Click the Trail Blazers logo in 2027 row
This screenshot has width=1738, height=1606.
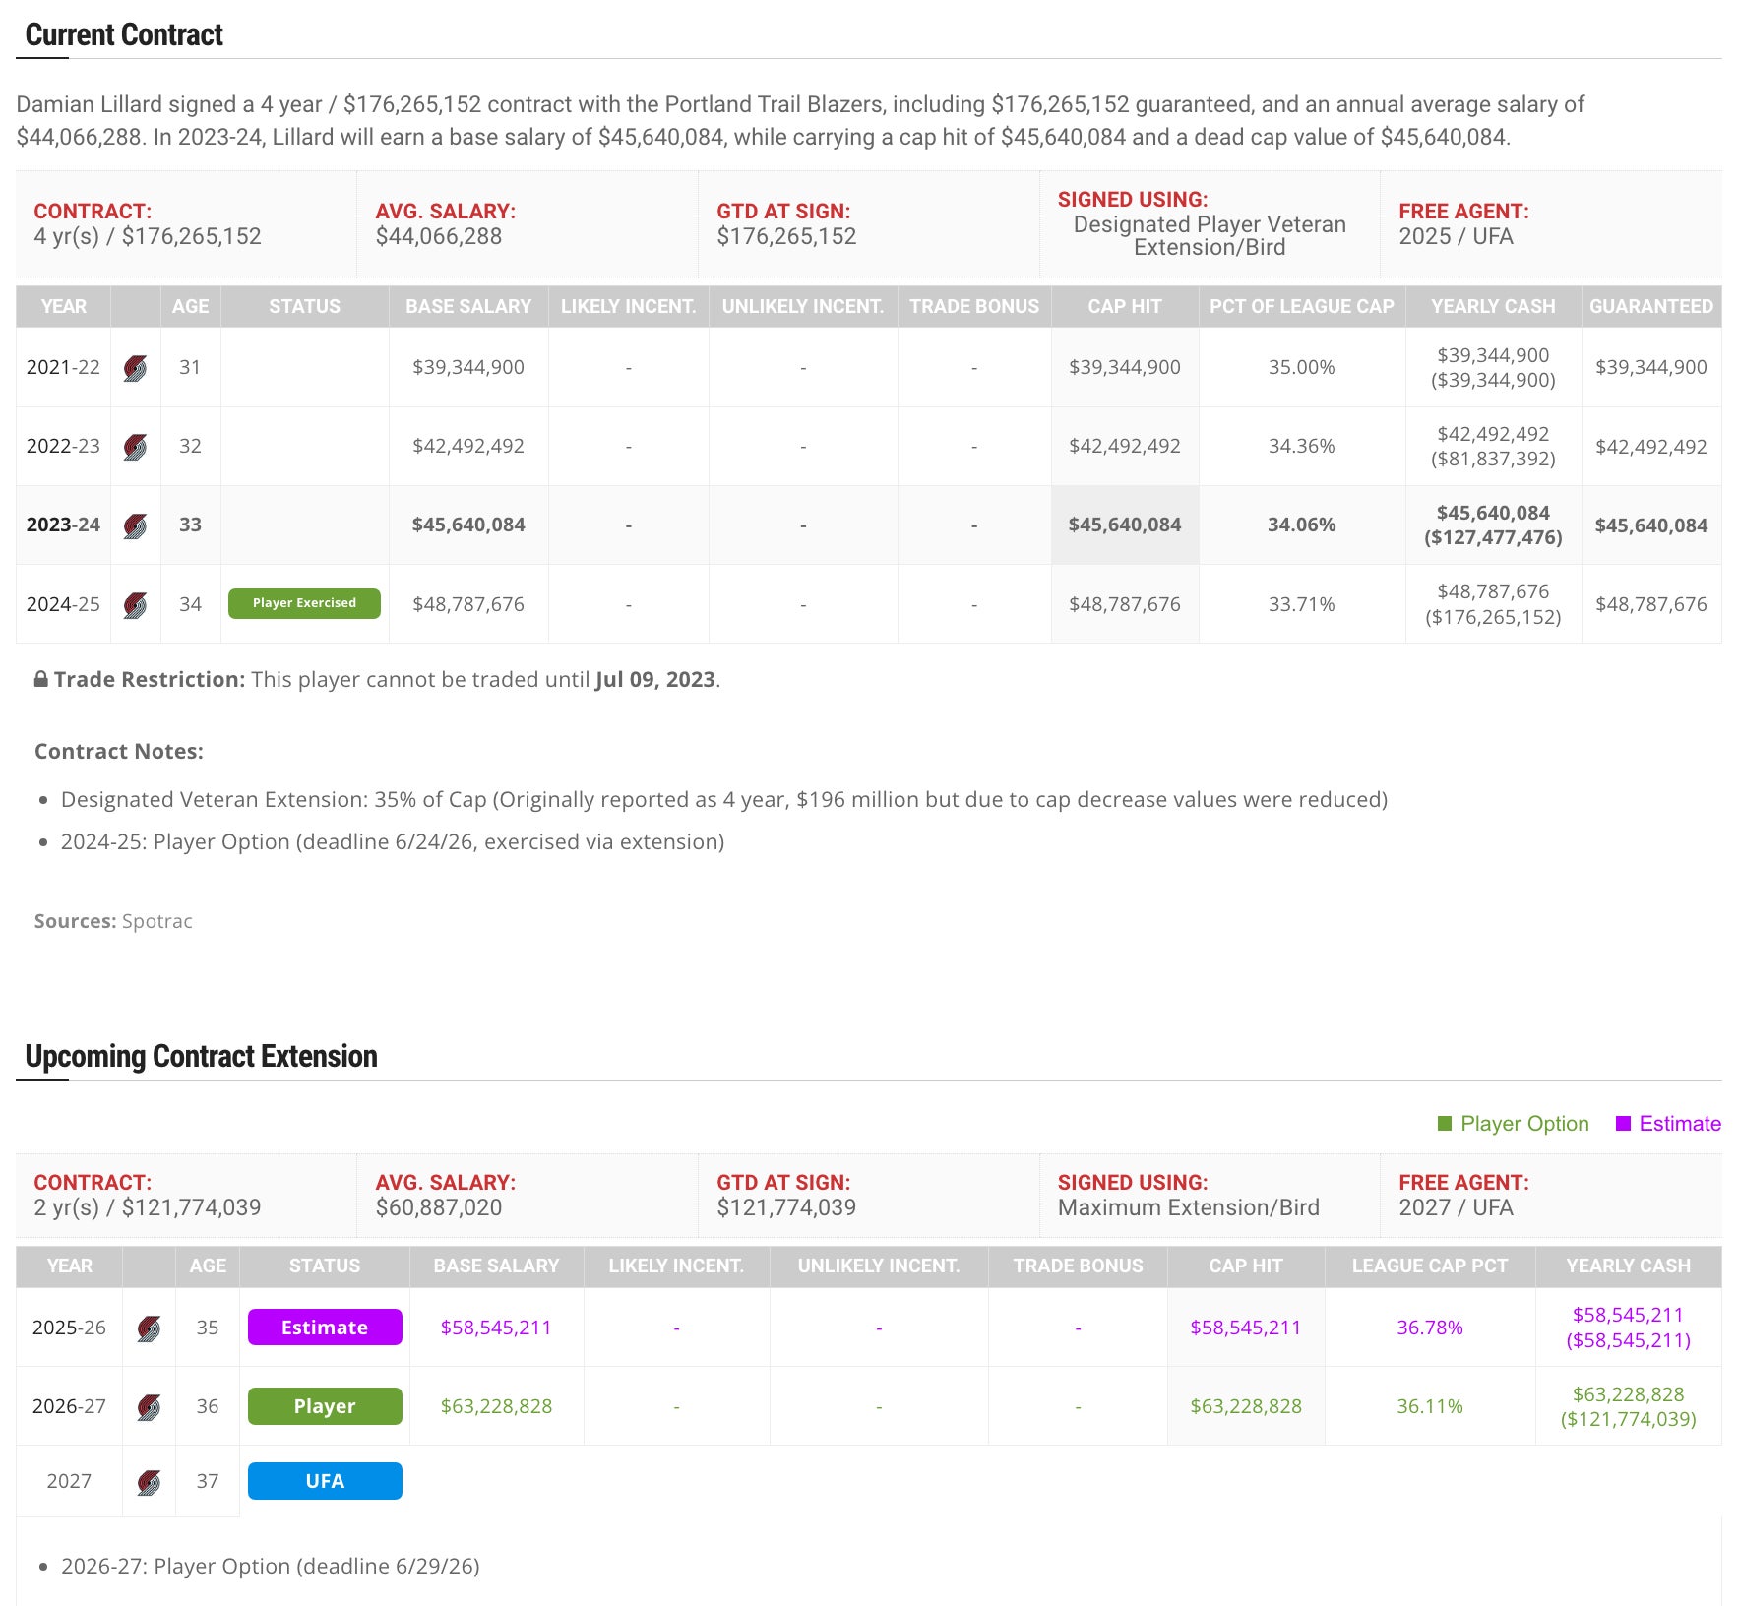click(149, 1482)
